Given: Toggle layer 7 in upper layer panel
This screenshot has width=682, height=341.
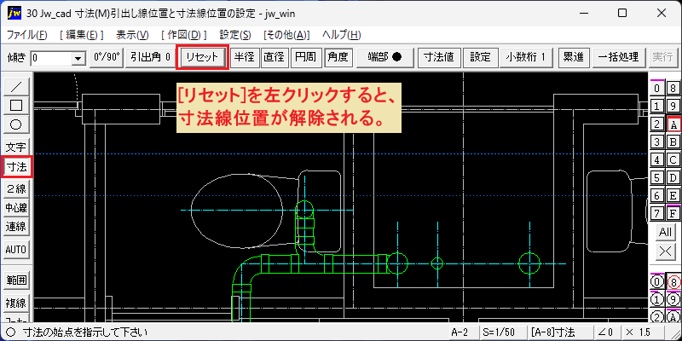Looking at the screenshot, I should pyautogui.click(x=656, y=213).
